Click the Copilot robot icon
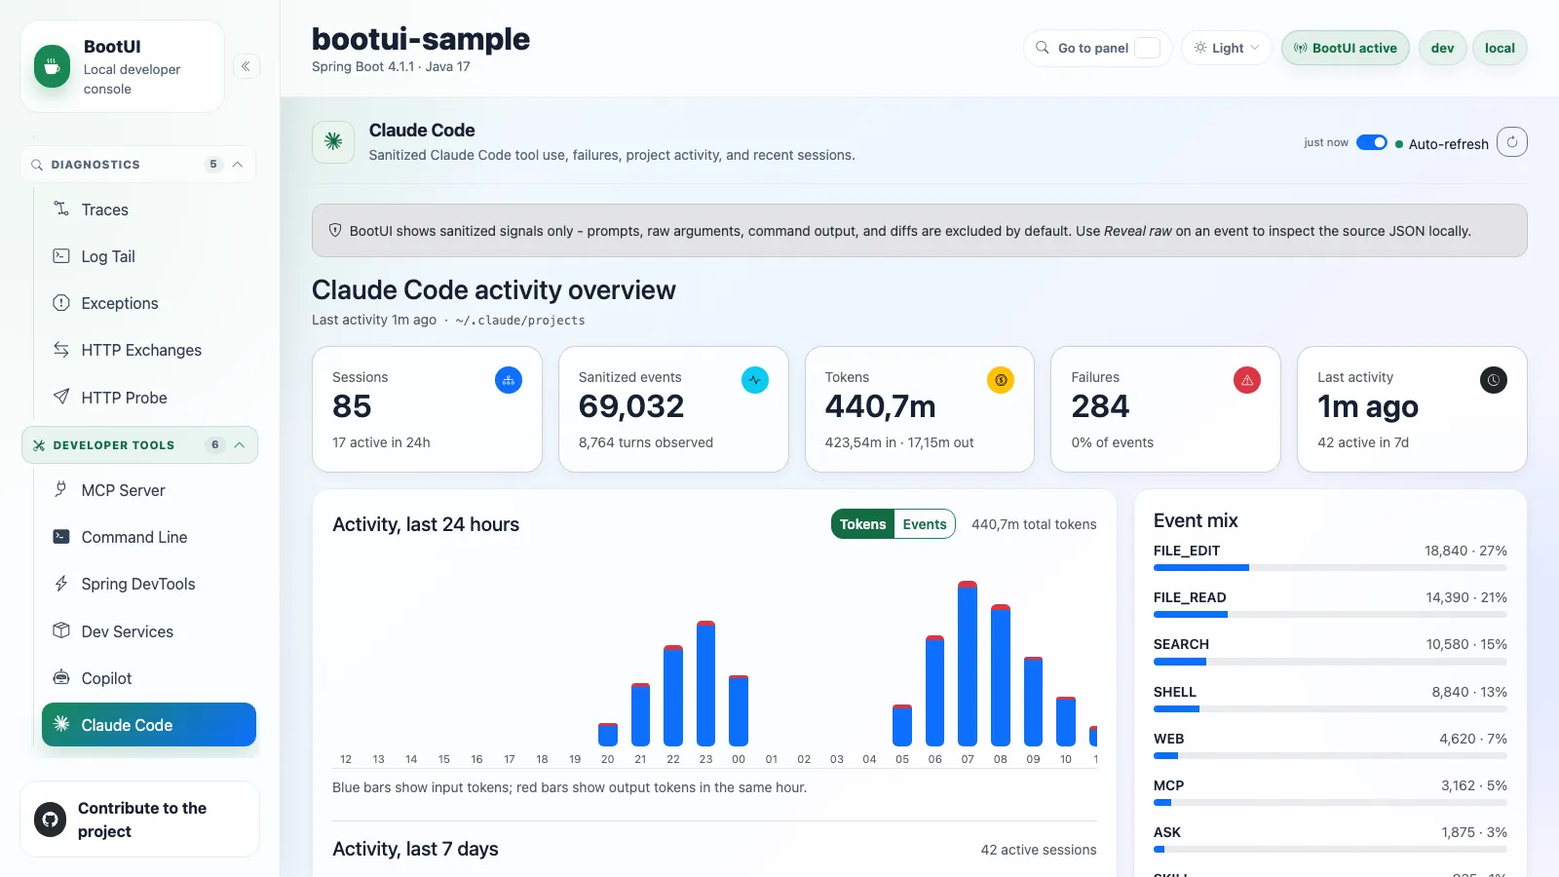This screenshot has width=1559, height=877. coord(61,677)
